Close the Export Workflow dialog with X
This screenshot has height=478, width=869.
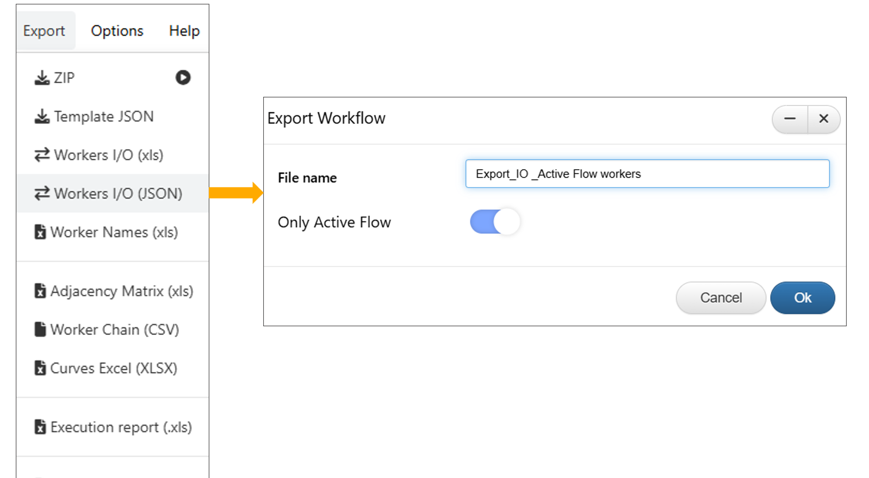click(x=824, y=119)
